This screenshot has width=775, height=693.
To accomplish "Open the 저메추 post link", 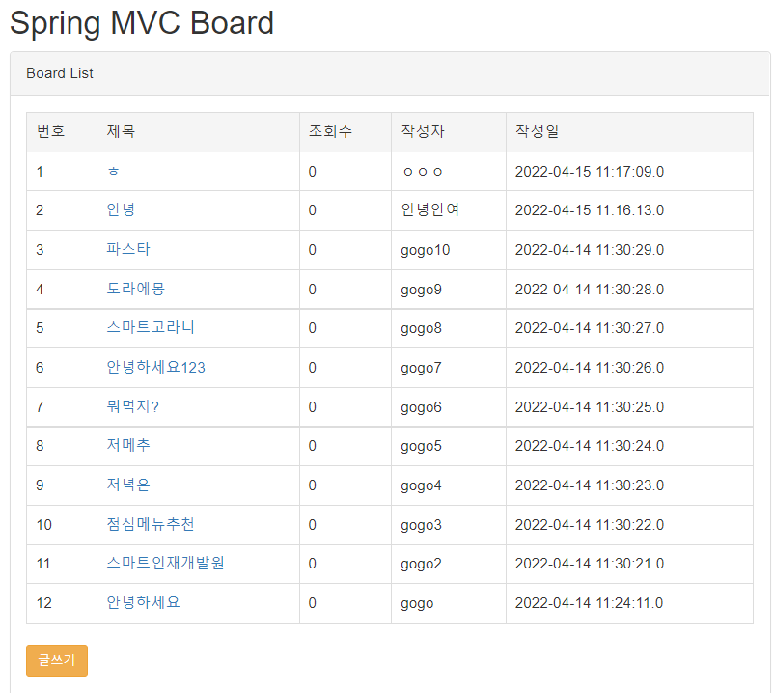I will click(128, 445).
